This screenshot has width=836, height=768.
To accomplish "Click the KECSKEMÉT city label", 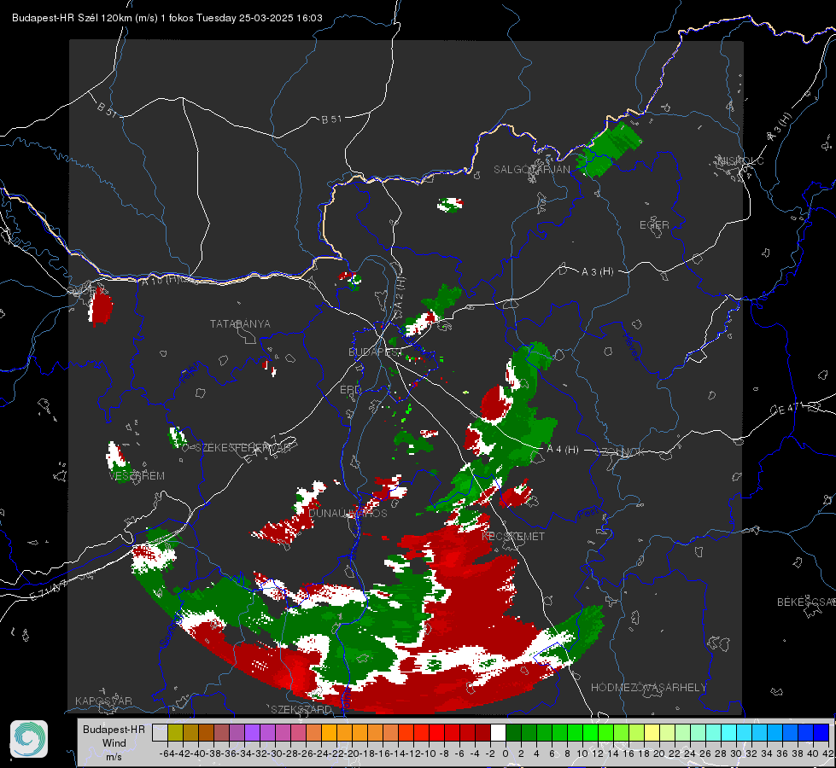I will [x=513, y=536].
